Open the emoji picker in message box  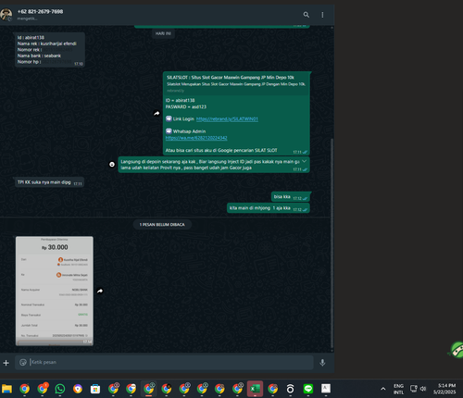click(23, 362)
